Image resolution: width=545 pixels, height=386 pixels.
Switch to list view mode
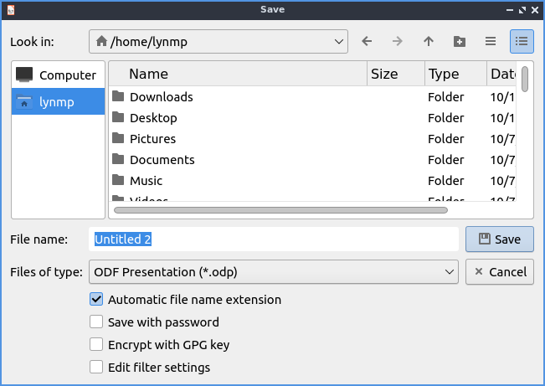490,41
